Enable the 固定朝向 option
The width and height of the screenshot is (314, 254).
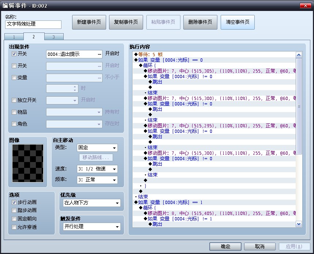coord(14,219)
